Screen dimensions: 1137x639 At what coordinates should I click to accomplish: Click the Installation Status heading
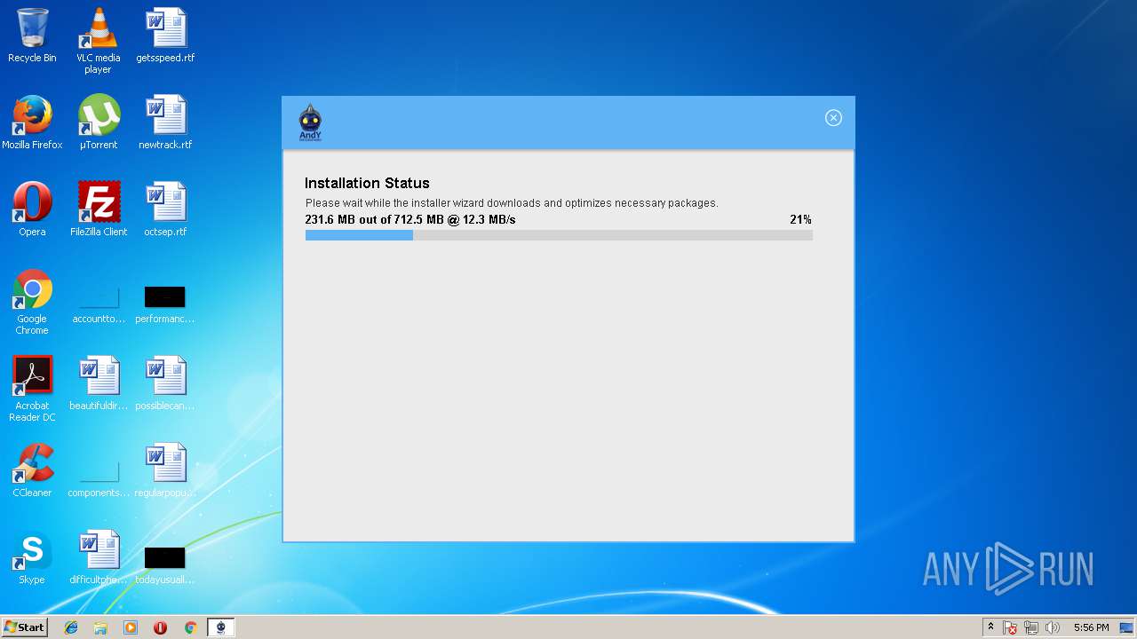[367, 183]
